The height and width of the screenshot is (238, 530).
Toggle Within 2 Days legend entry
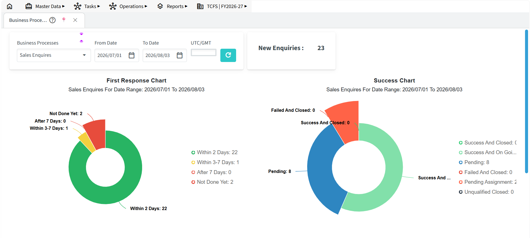[x=215, y=152]
